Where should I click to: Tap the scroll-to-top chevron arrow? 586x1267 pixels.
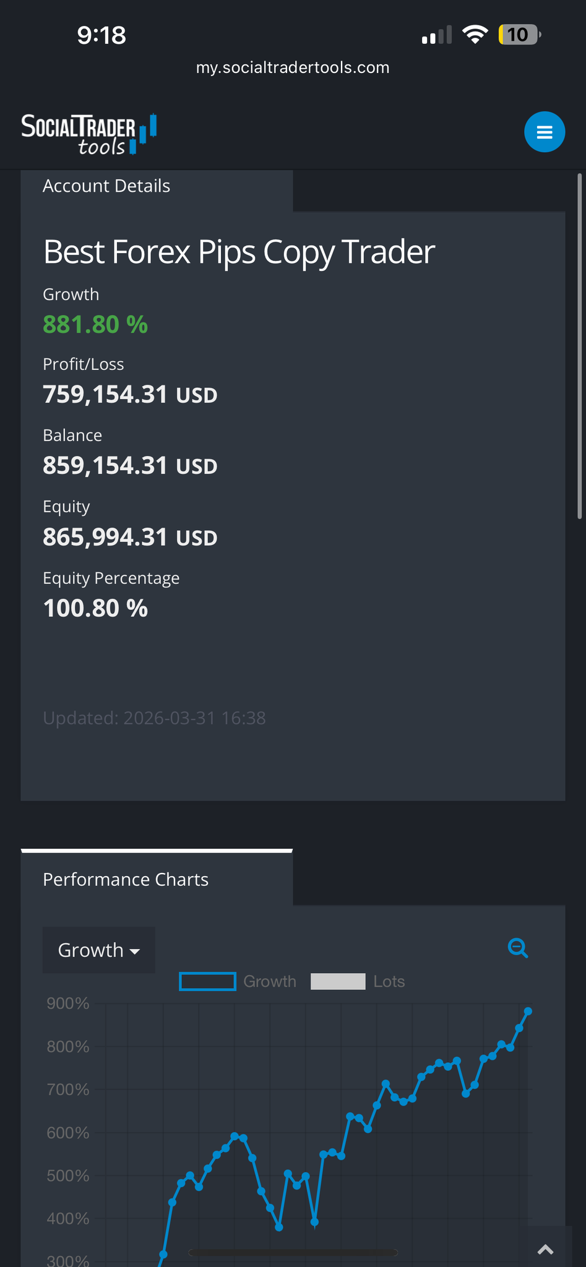[545, 1250]
